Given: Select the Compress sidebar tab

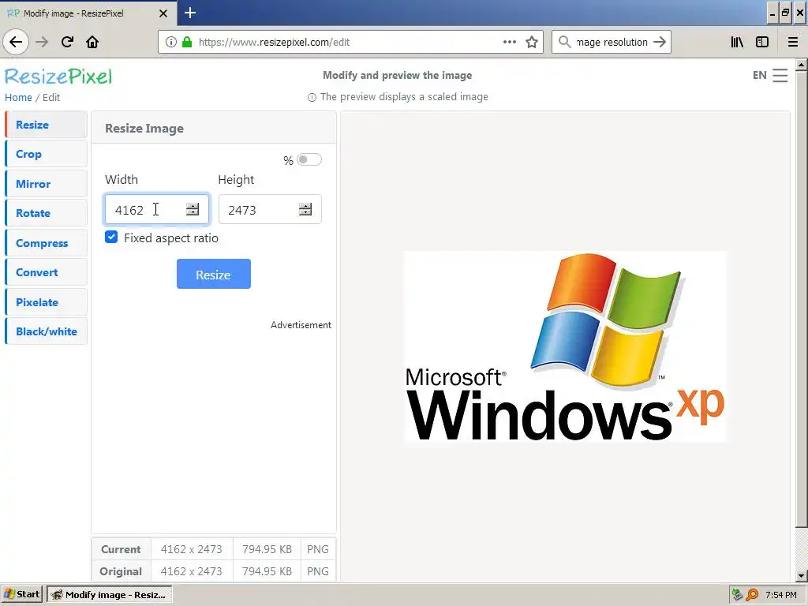Looking at the screenshot, I should (x=46, y=243).
